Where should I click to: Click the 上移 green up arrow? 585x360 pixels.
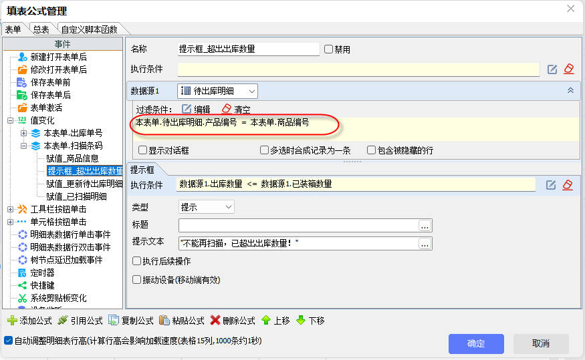pos(266,321)
